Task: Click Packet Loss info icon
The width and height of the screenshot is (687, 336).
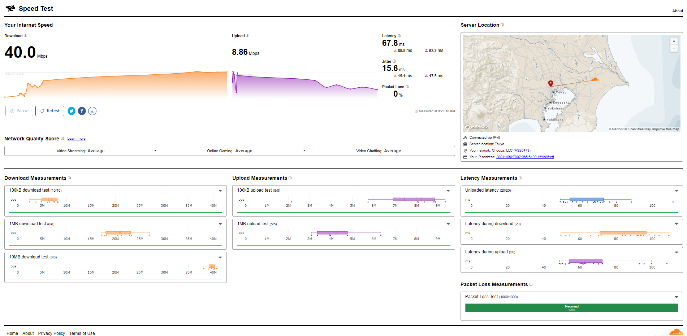Action: click(407, 87)
